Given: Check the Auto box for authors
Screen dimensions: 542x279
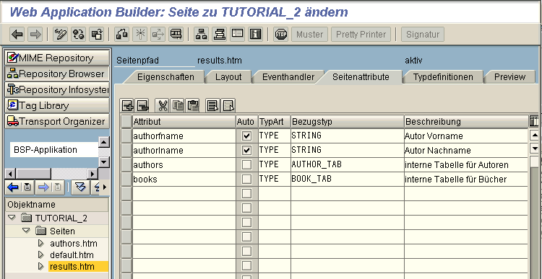Looking at the screenshot, I should pos(246,165).
